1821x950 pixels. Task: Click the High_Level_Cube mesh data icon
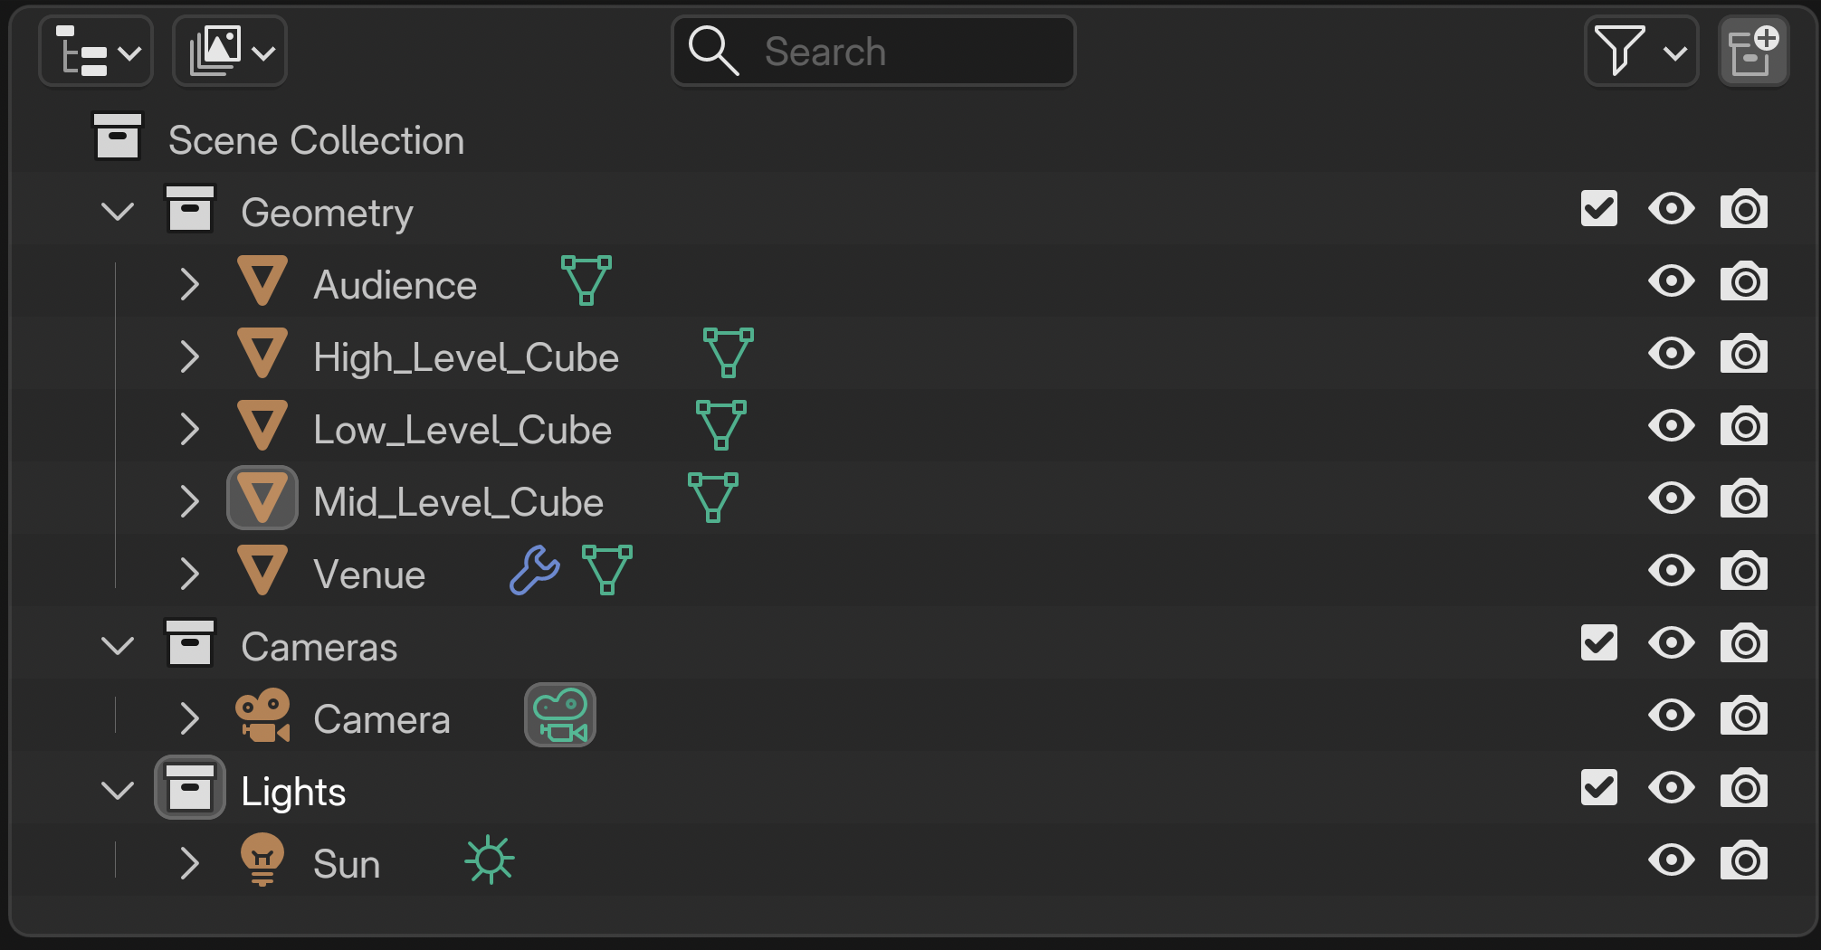[x=729, y=353]
